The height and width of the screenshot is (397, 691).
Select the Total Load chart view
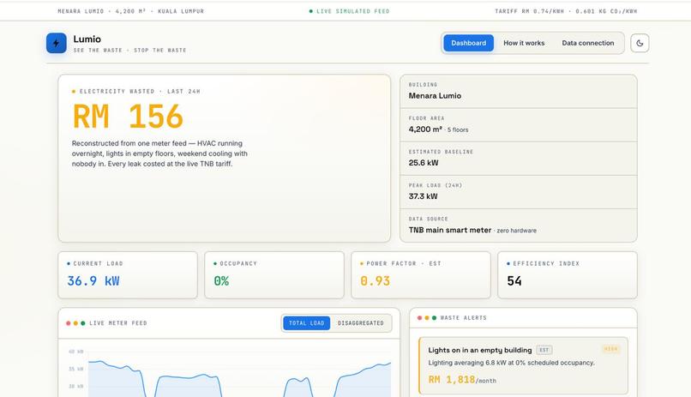coord(306,323)
